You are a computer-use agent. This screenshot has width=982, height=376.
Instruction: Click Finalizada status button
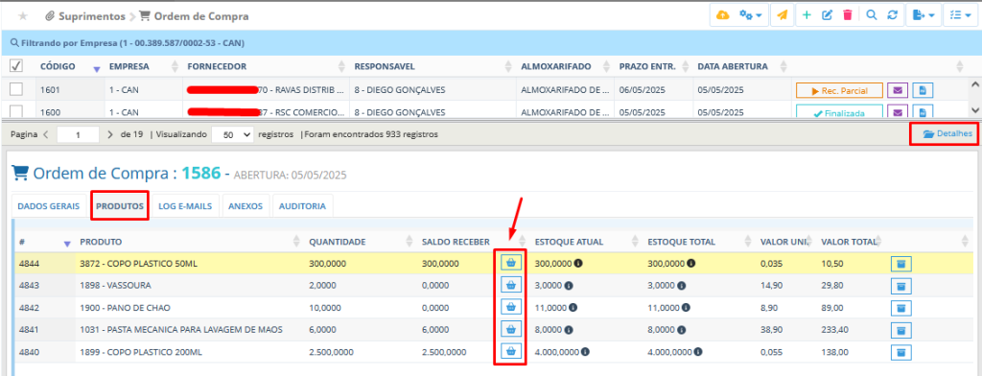(x=839, y=113)
